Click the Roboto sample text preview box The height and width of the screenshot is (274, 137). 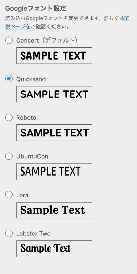click(54, 133)
